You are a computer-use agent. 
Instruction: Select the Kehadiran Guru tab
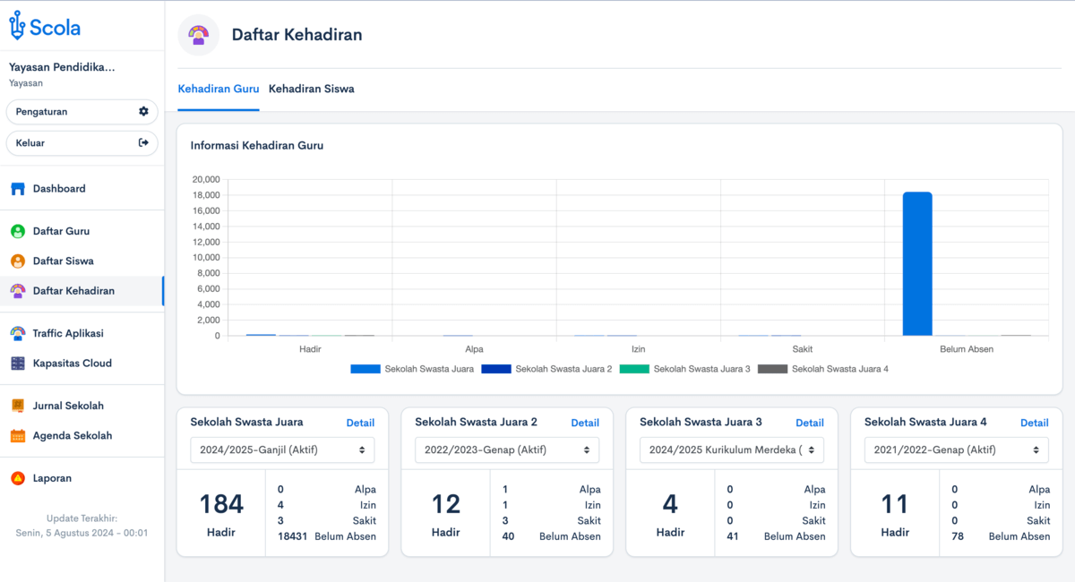pyautogui.click(x=219, y=90)
